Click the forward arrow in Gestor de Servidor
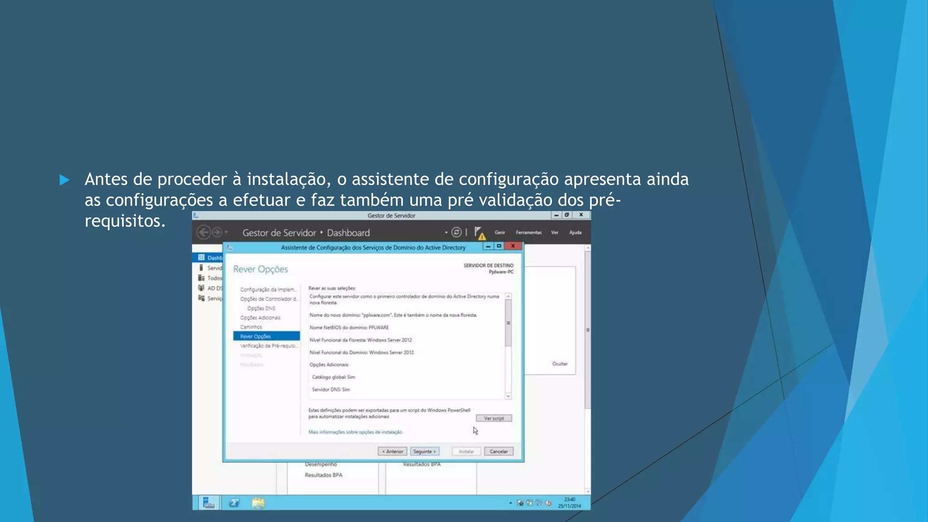This screenshot has height=522, width=928. (x=217, y=232)
